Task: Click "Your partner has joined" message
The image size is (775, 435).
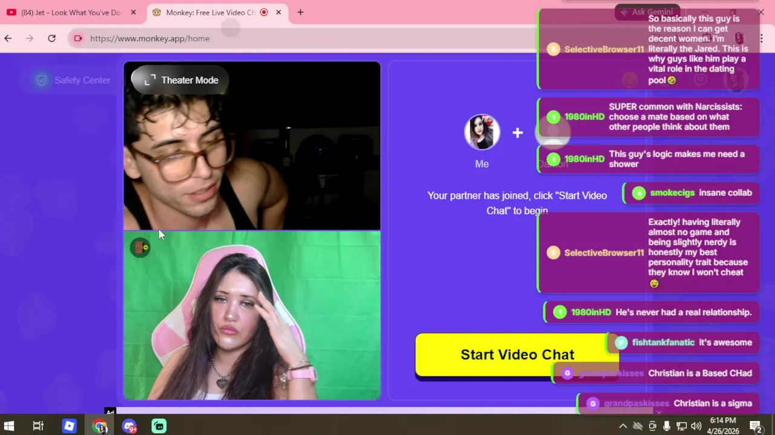Action: click(x=517, y=203)
